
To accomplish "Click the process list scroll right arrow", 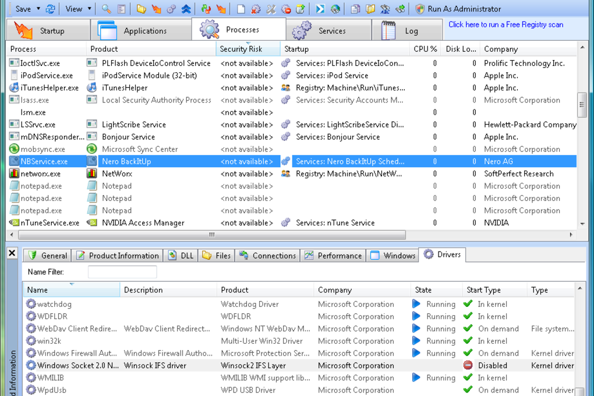I will [x=571, y=235].
